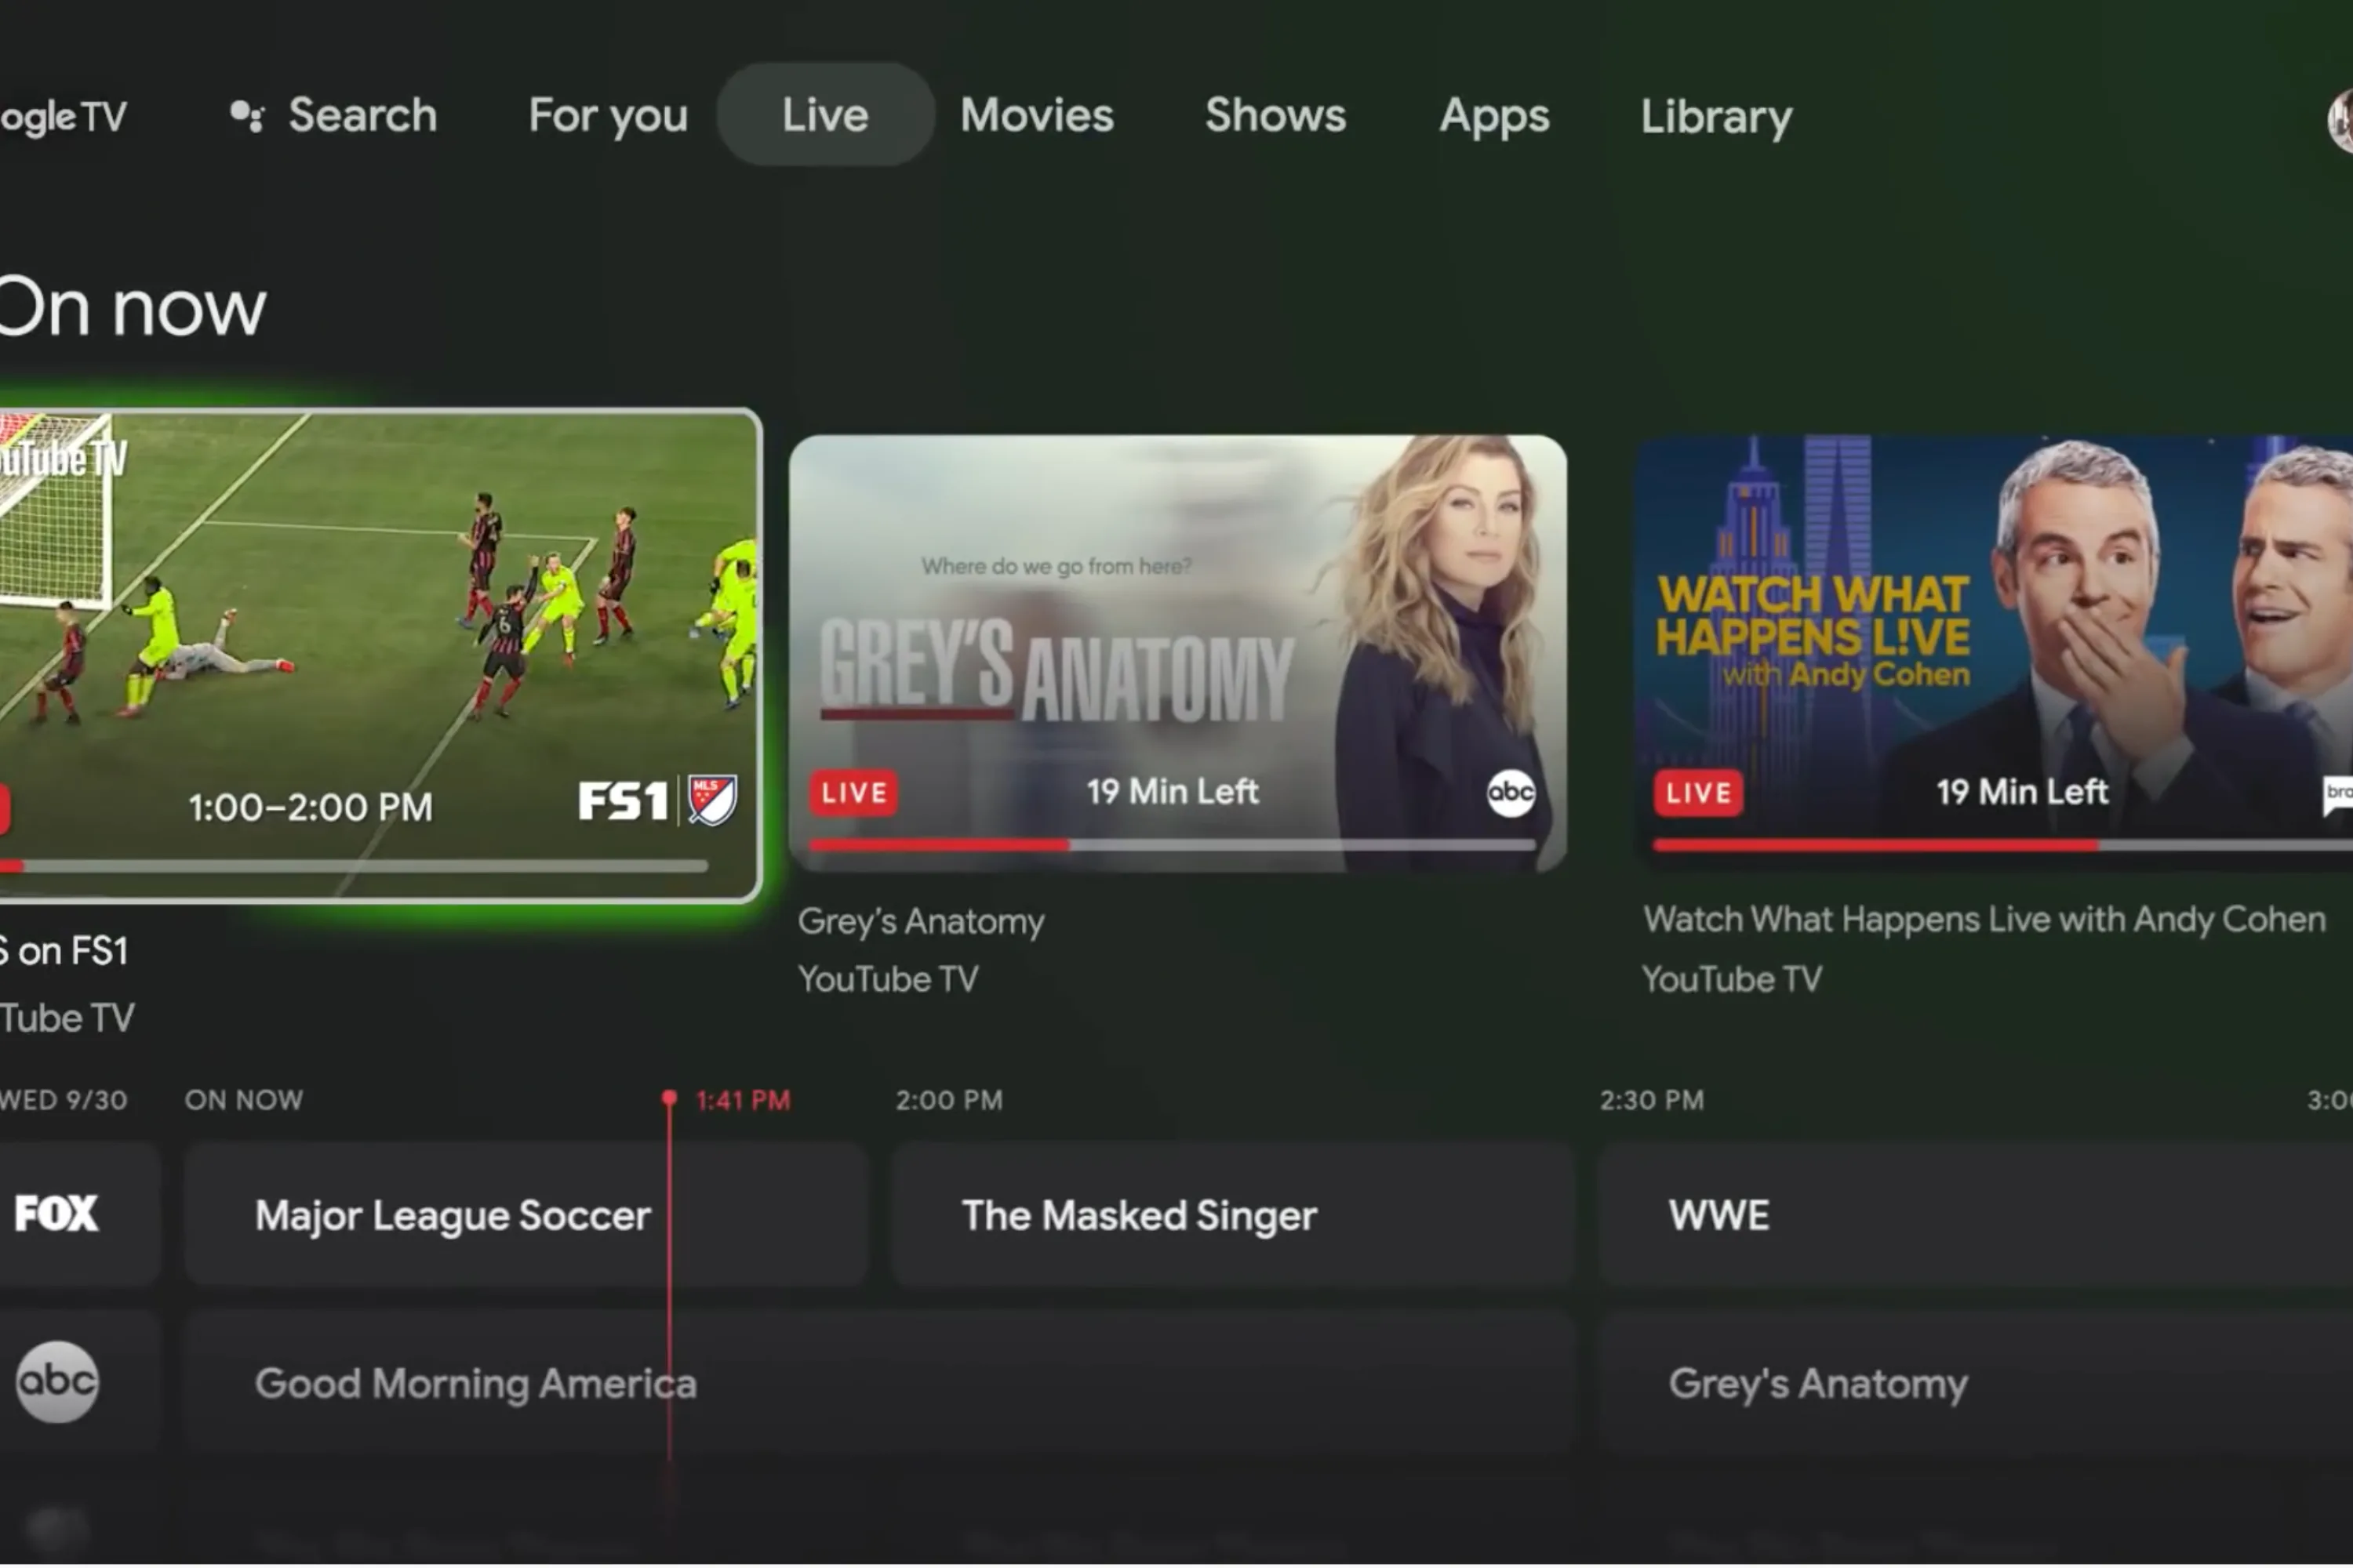
Task: Open the Library tab
Action: [x=1717, y=117]
